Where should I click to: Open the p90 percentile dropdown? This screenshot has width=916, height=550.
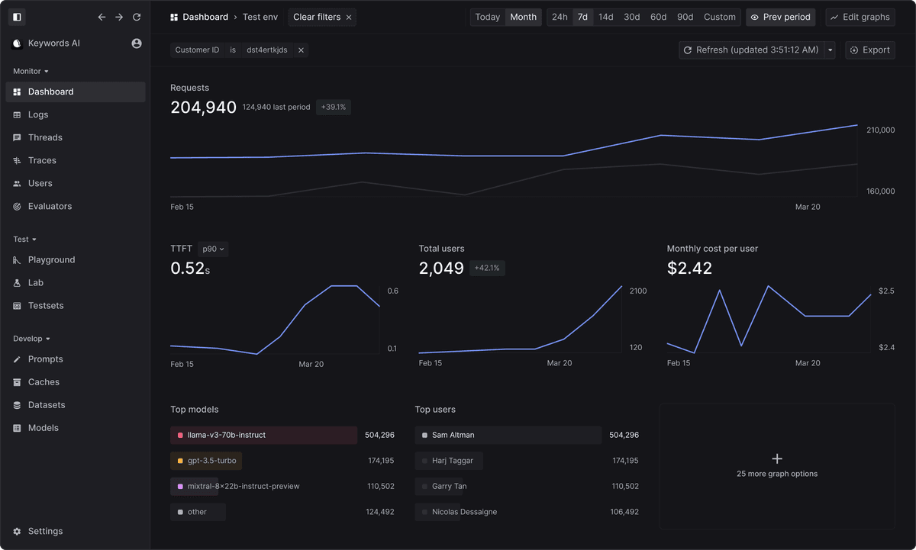pos(212,248)
